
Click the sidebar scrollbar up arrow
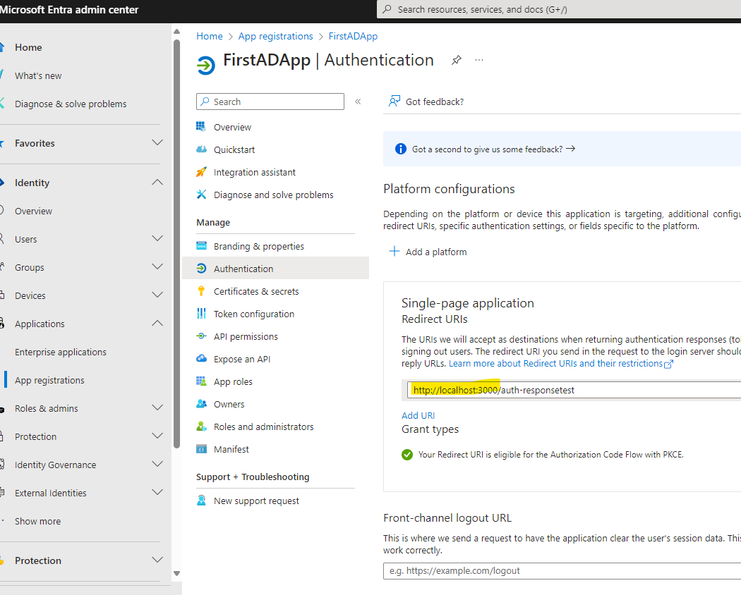point(176,32)
